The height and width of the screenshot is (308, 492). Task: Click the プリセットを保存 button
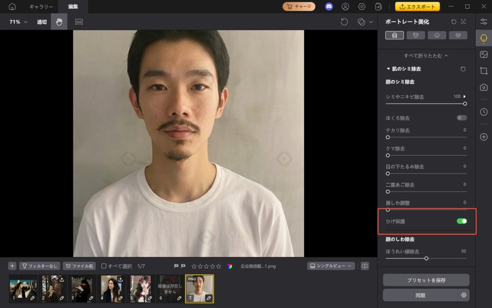click(x=425, y=280)
